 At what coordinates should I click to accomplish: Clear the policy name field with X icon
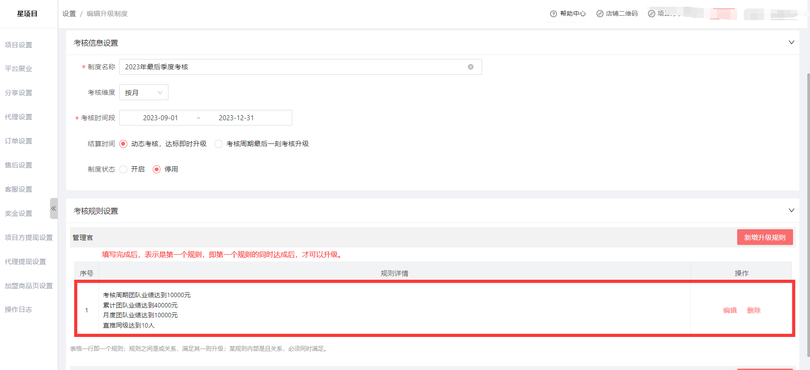pos(470,67)
